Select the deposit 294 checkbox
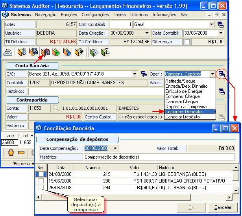 point(41,187)
